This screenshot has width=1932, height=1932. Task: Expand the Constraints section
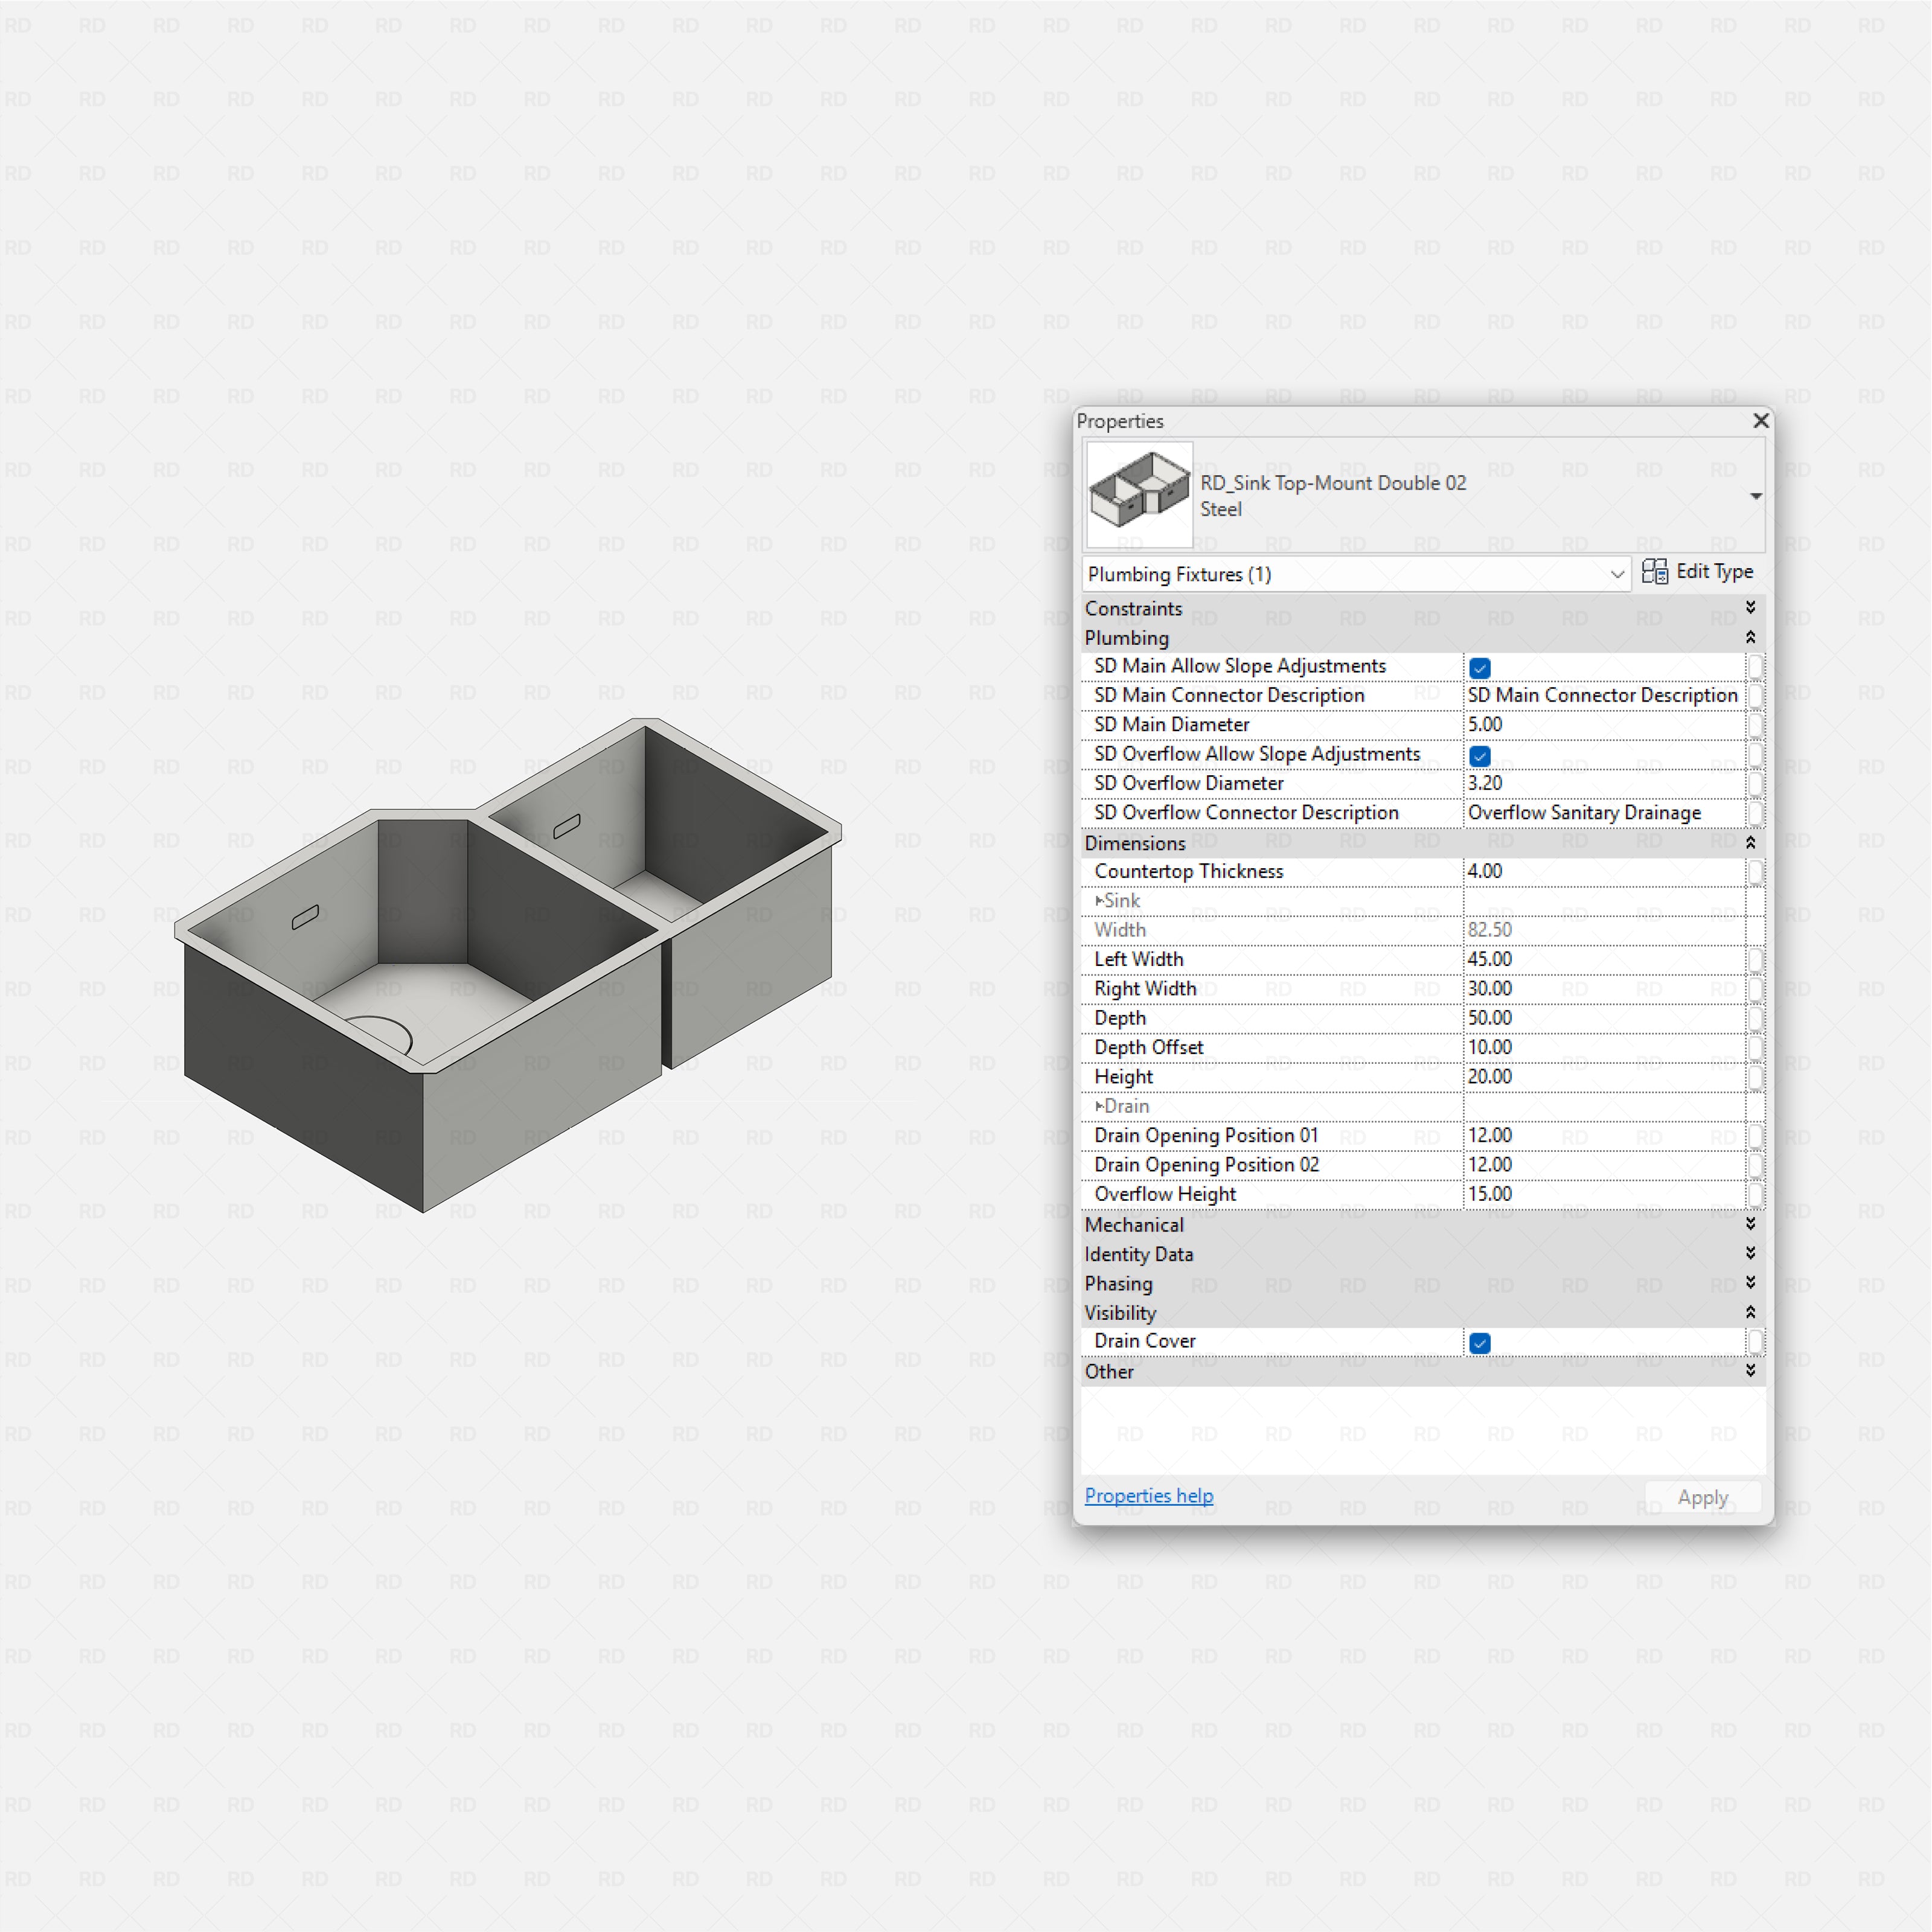(1751, 607)
